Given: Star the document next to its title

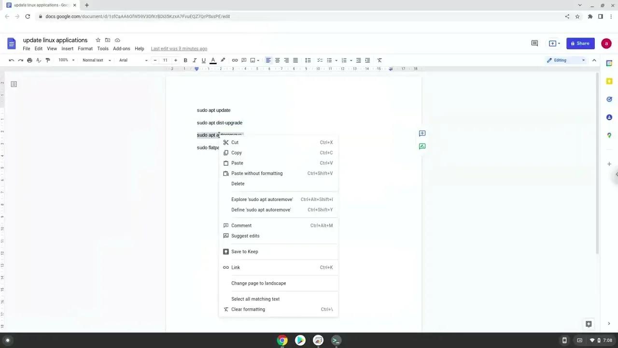Looking at the screenshot, I should pyautogui.click(x=98, y=40).
